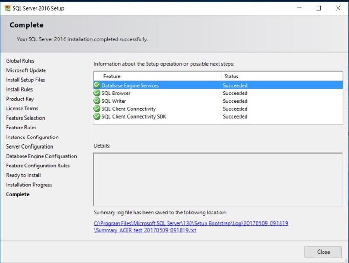Maximize the SQL Server 2016 Setup window
The image size is (349, 263).
point(318,8)
